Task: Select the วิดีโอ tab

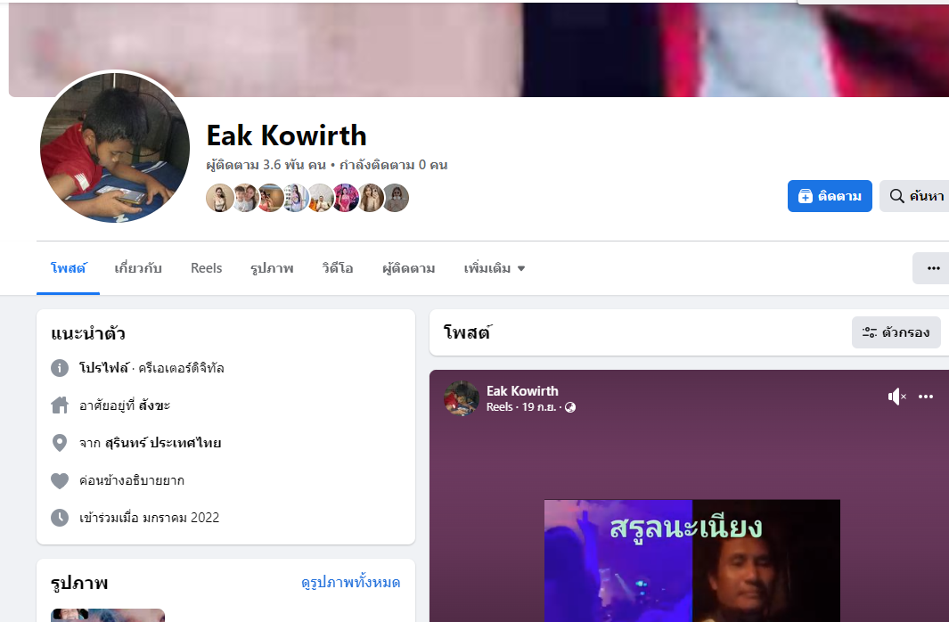Action: [337, 268]
